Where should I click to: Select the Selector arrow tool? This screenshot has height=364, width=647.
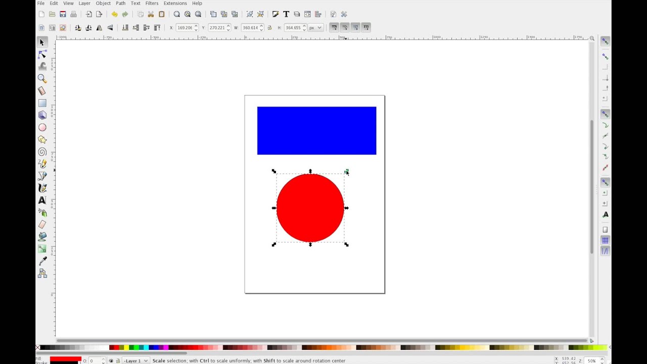42,42
